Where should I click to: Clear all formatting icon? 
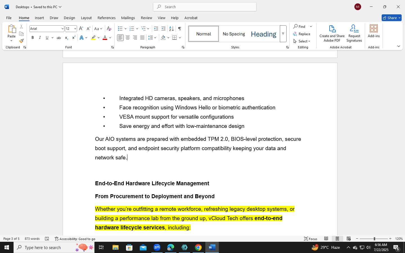pos(109,29)
